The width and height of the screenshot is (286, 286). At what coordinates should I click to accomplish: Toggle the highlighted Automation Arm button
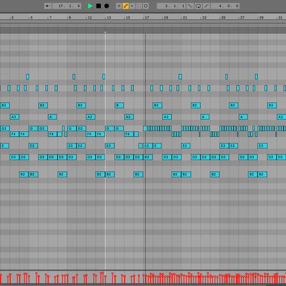point(126,6)
